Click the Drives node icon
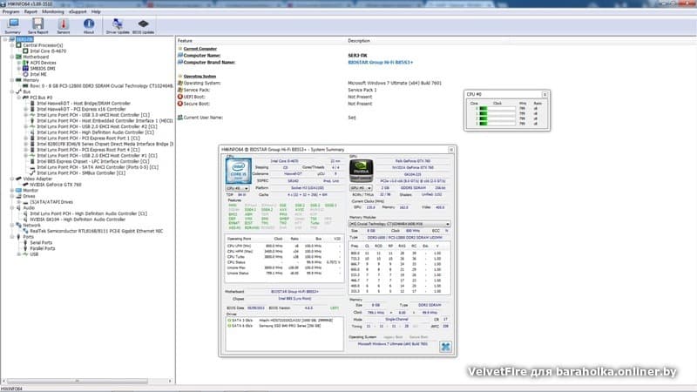Image resolution: width=697 pixels, height=392 pixels. (x=18, y=196)
